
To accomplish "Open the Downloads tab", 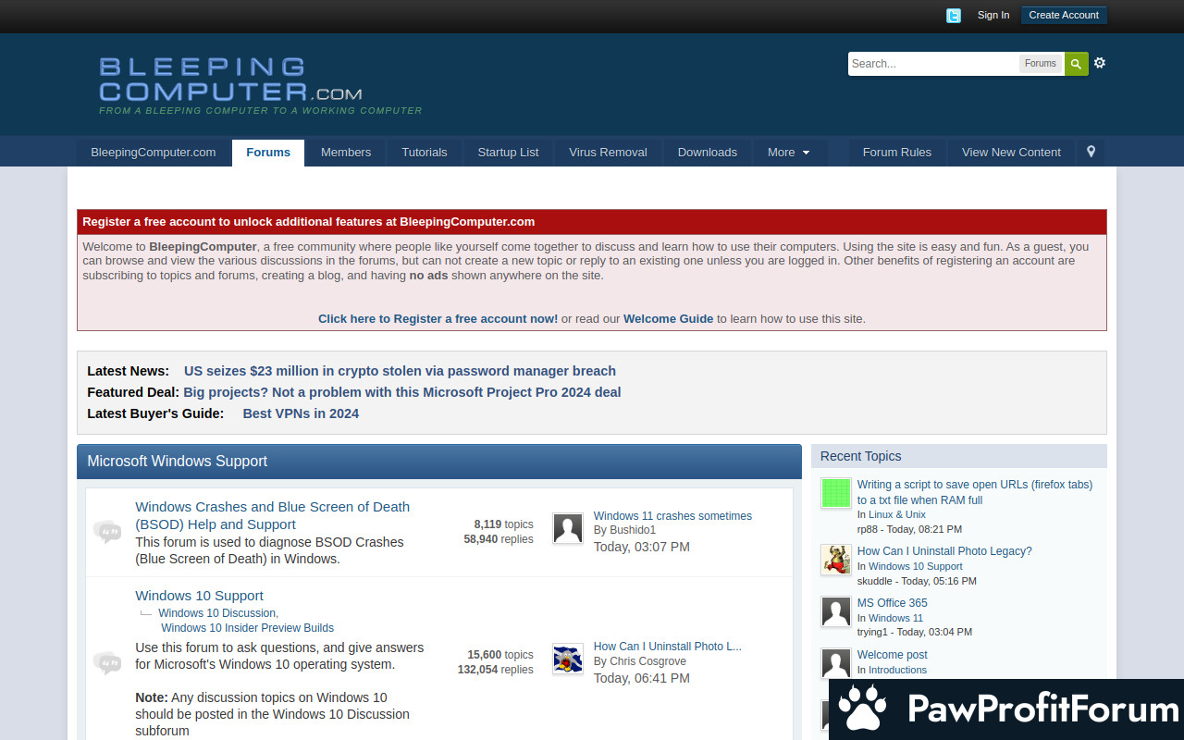I will (708, 153).
